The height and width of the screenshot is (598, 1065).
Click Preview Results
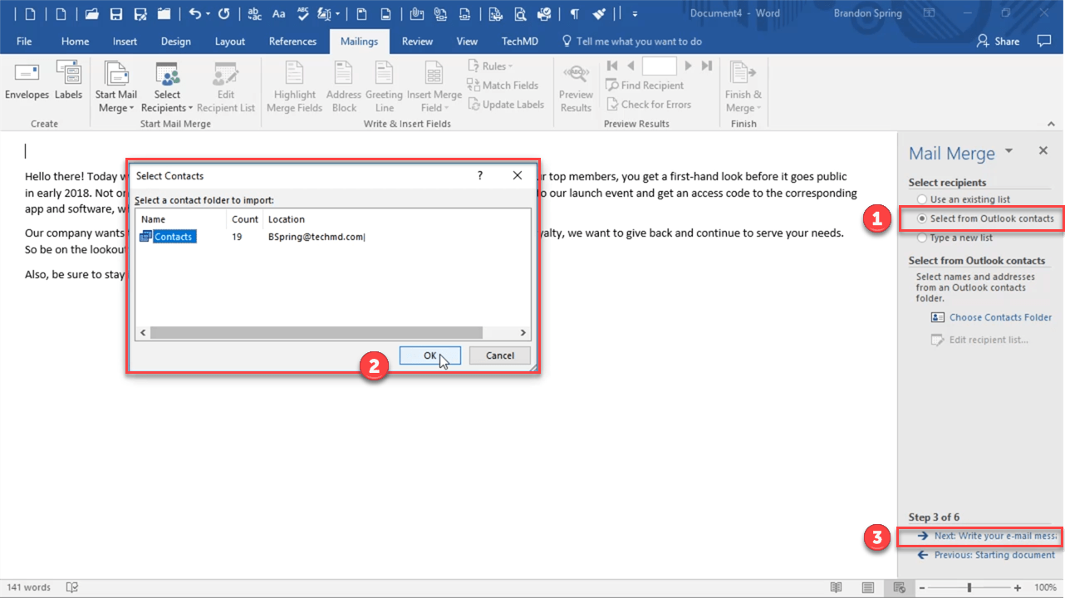click(x=576, y=87)
